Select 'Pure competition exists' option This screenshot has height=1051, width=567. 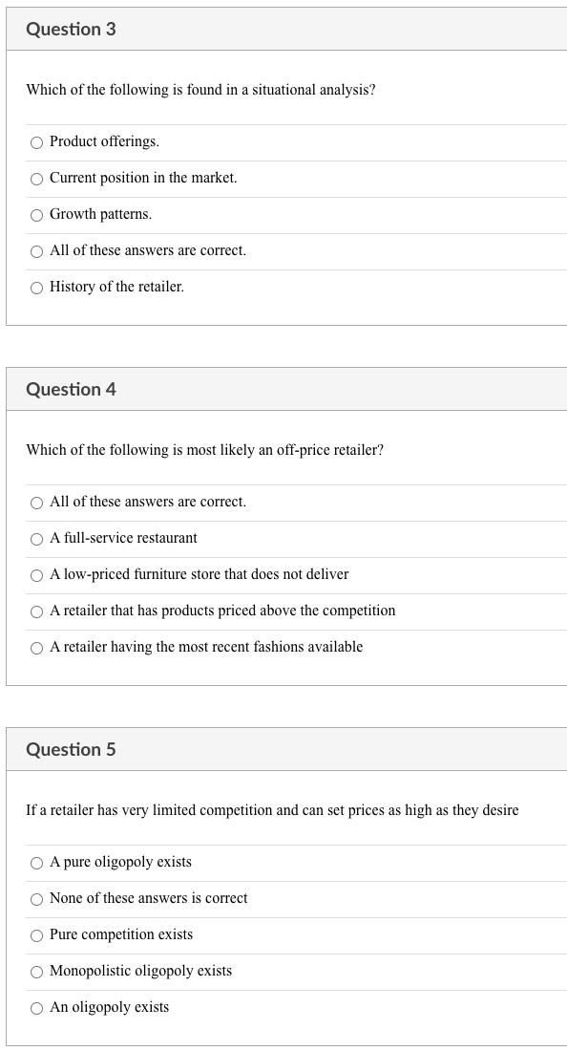tap(36, 934)
